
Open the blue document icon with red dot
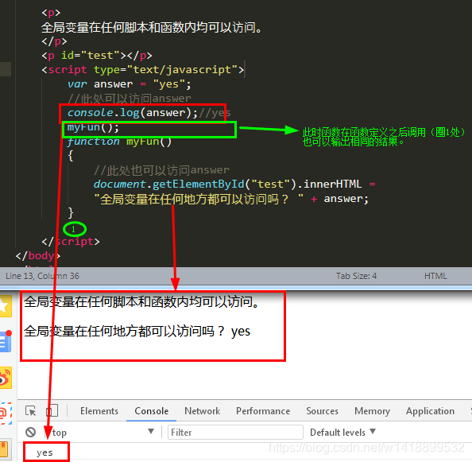[x=6, y=342]
